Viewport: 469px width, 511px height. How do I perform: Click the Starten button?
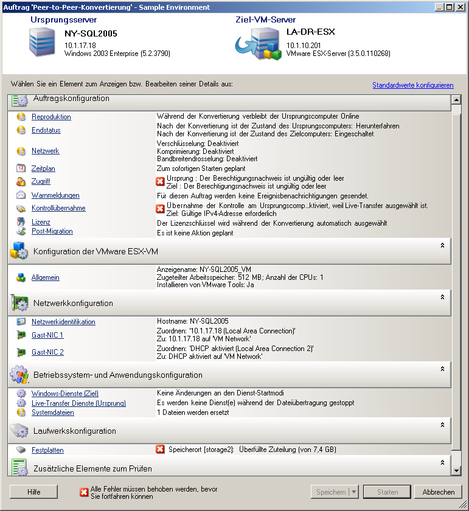tap(387, 492)
